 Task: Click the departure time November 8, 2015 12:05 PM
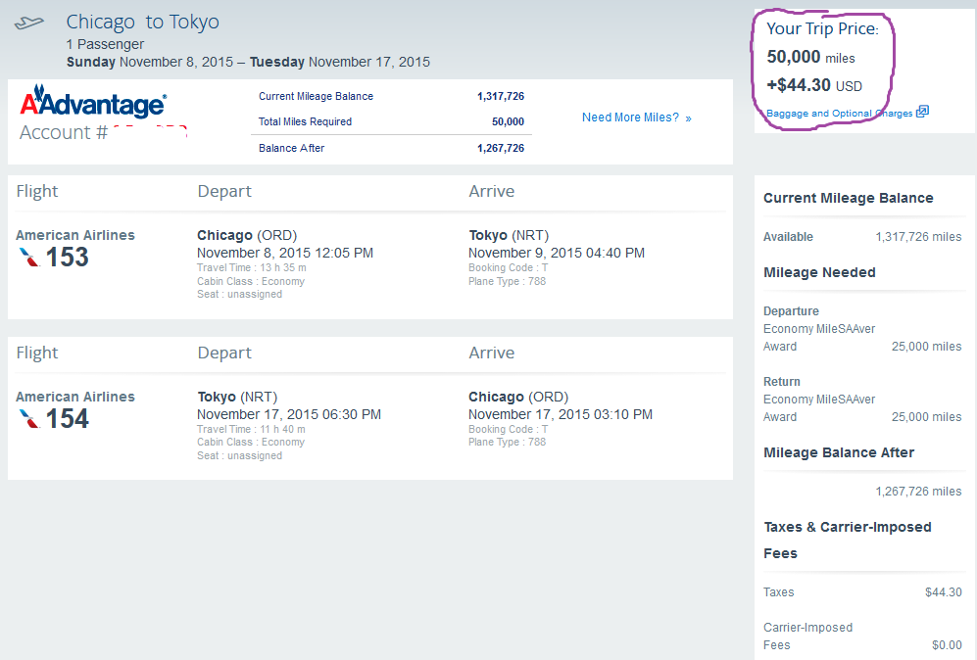tap(285, 253)
